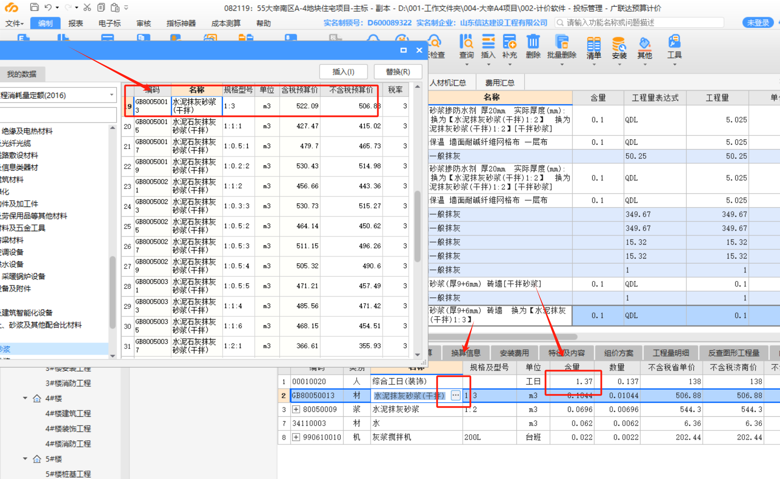
Task: Click the 插入 insert toolbar icon
Action: tap(488, 42)
